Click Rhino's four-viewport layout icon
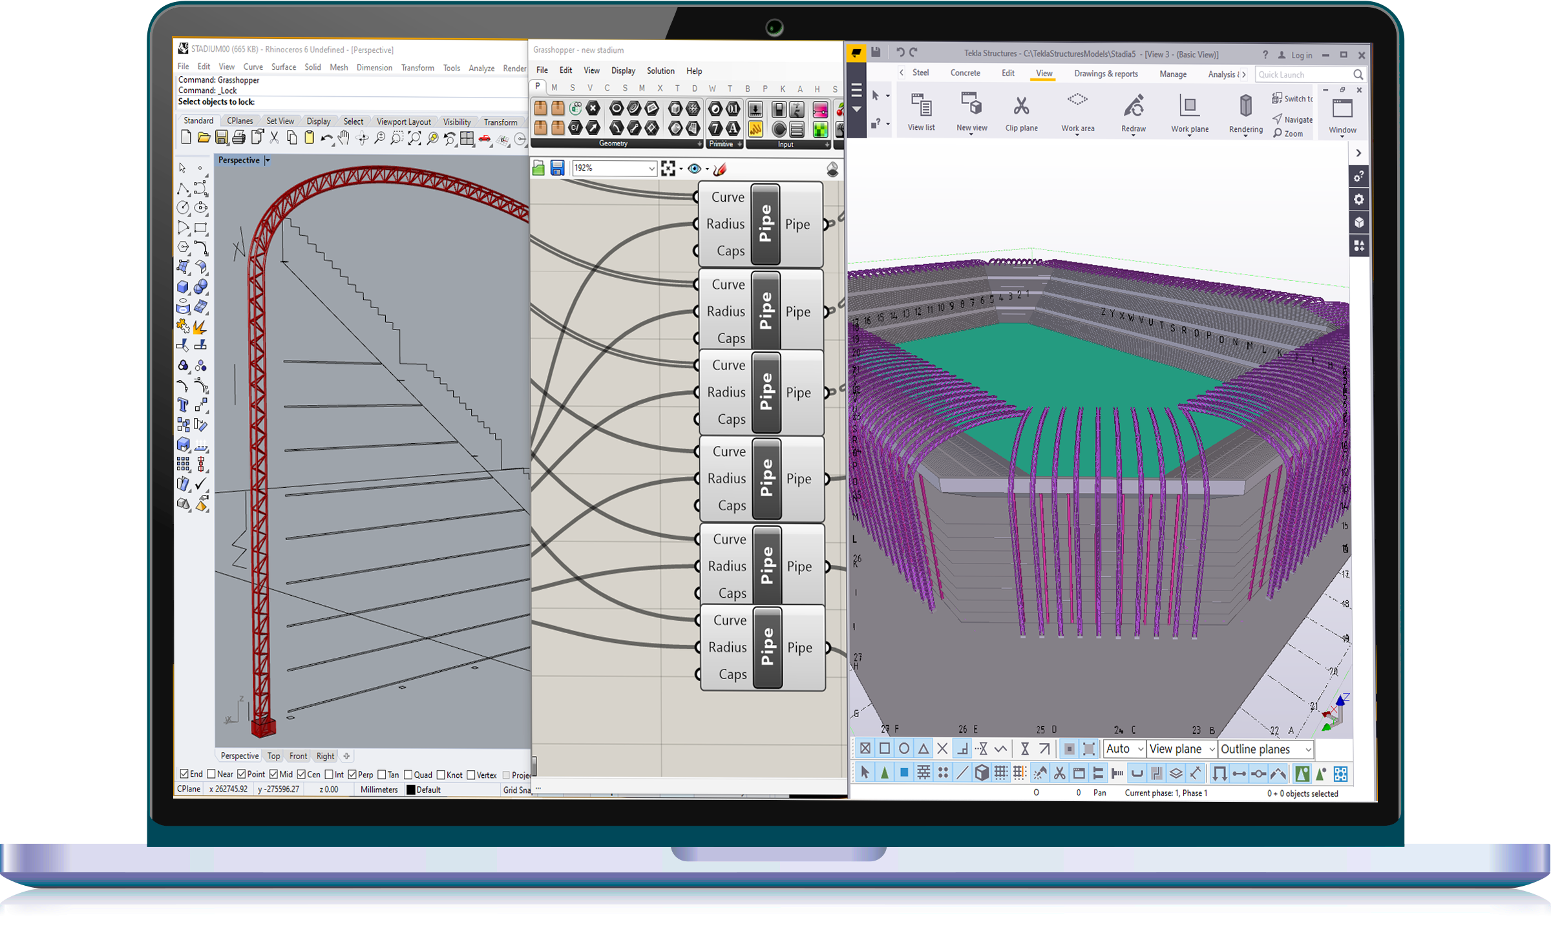 [467, 138]
